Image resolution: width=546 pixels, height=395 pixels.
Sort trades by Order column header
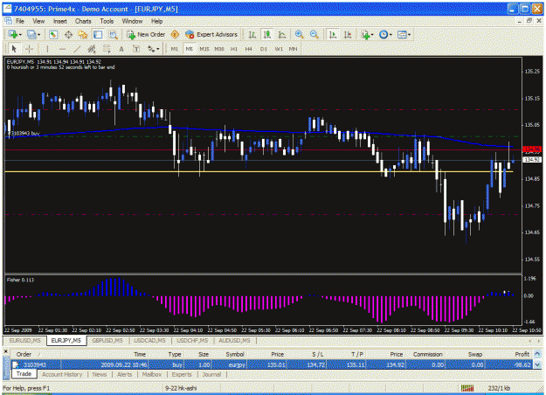click(x=24, y=354)
